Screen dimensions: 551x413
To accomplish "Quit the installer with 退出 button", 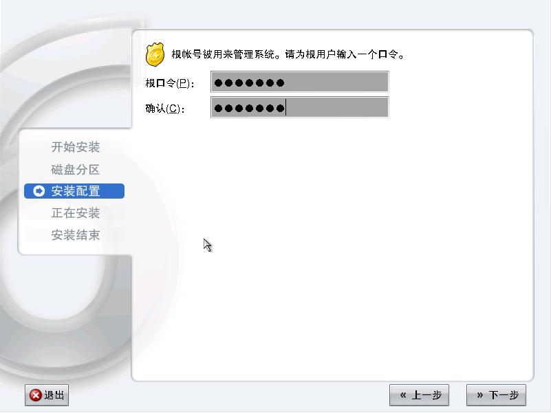I will [x=47, y=395].
